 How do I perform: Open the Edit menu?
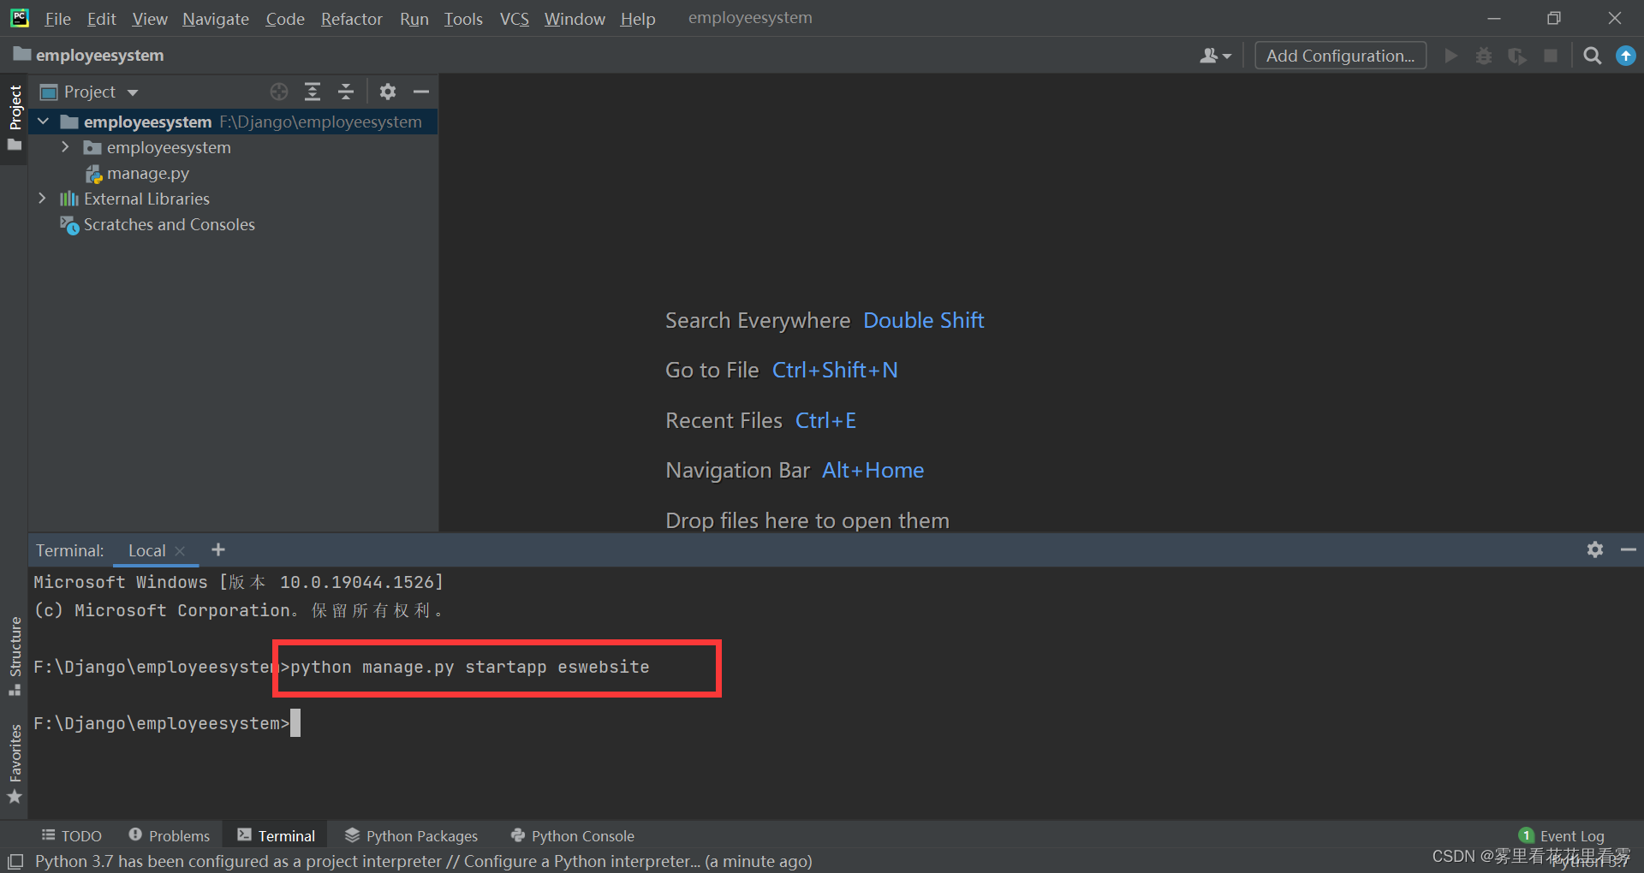click(101, 19)
